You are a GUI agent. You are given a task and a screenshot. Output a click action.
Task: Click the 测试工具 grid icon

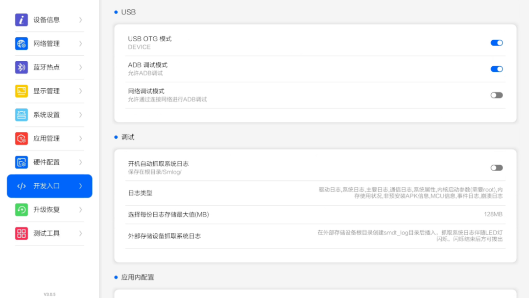tap(21, 233)
